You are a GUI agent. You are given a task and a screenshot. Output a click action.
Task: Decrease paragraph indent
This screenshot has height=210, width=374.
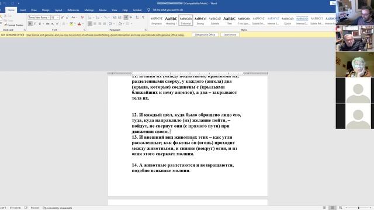[x=115, y=17]
